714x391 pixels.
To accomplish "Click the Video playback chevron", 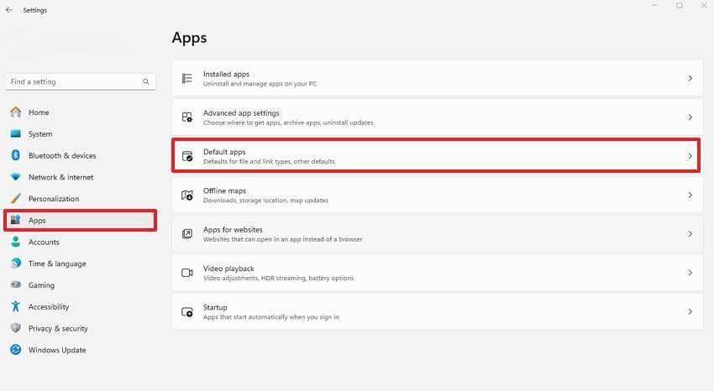I will click(690, 273).
